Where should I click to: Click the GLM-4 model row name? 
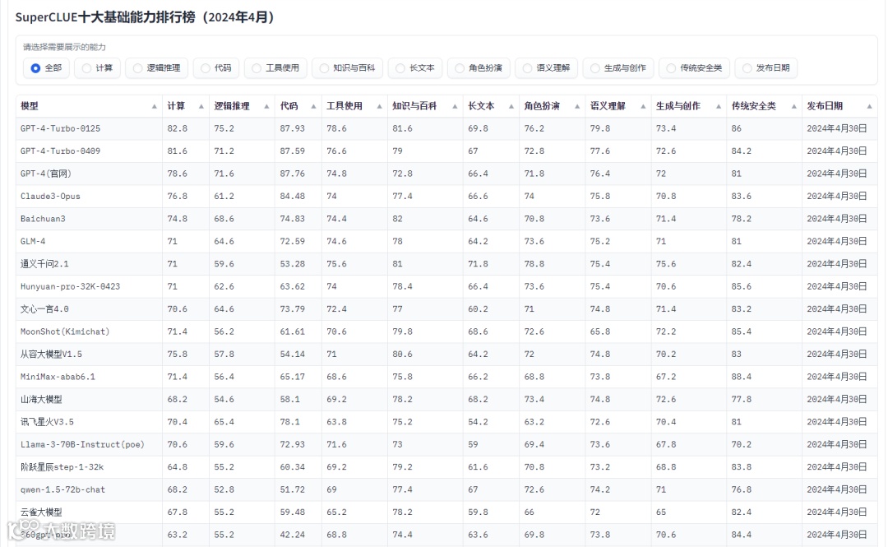(x=33, y=242)
